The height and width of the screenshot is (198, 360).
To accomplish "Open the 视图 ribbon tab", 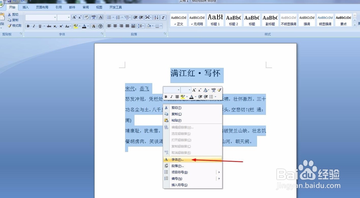I will point(99,7).
